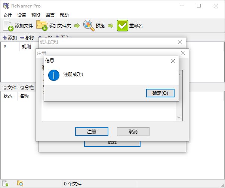Click the Rename (重命名) green checkmark icon
Viewport: 225px width, 188px height.
122,25
